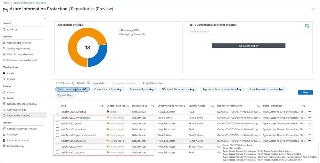Click the Policies icon
320x163 pixels.
[x=4, y=79]
